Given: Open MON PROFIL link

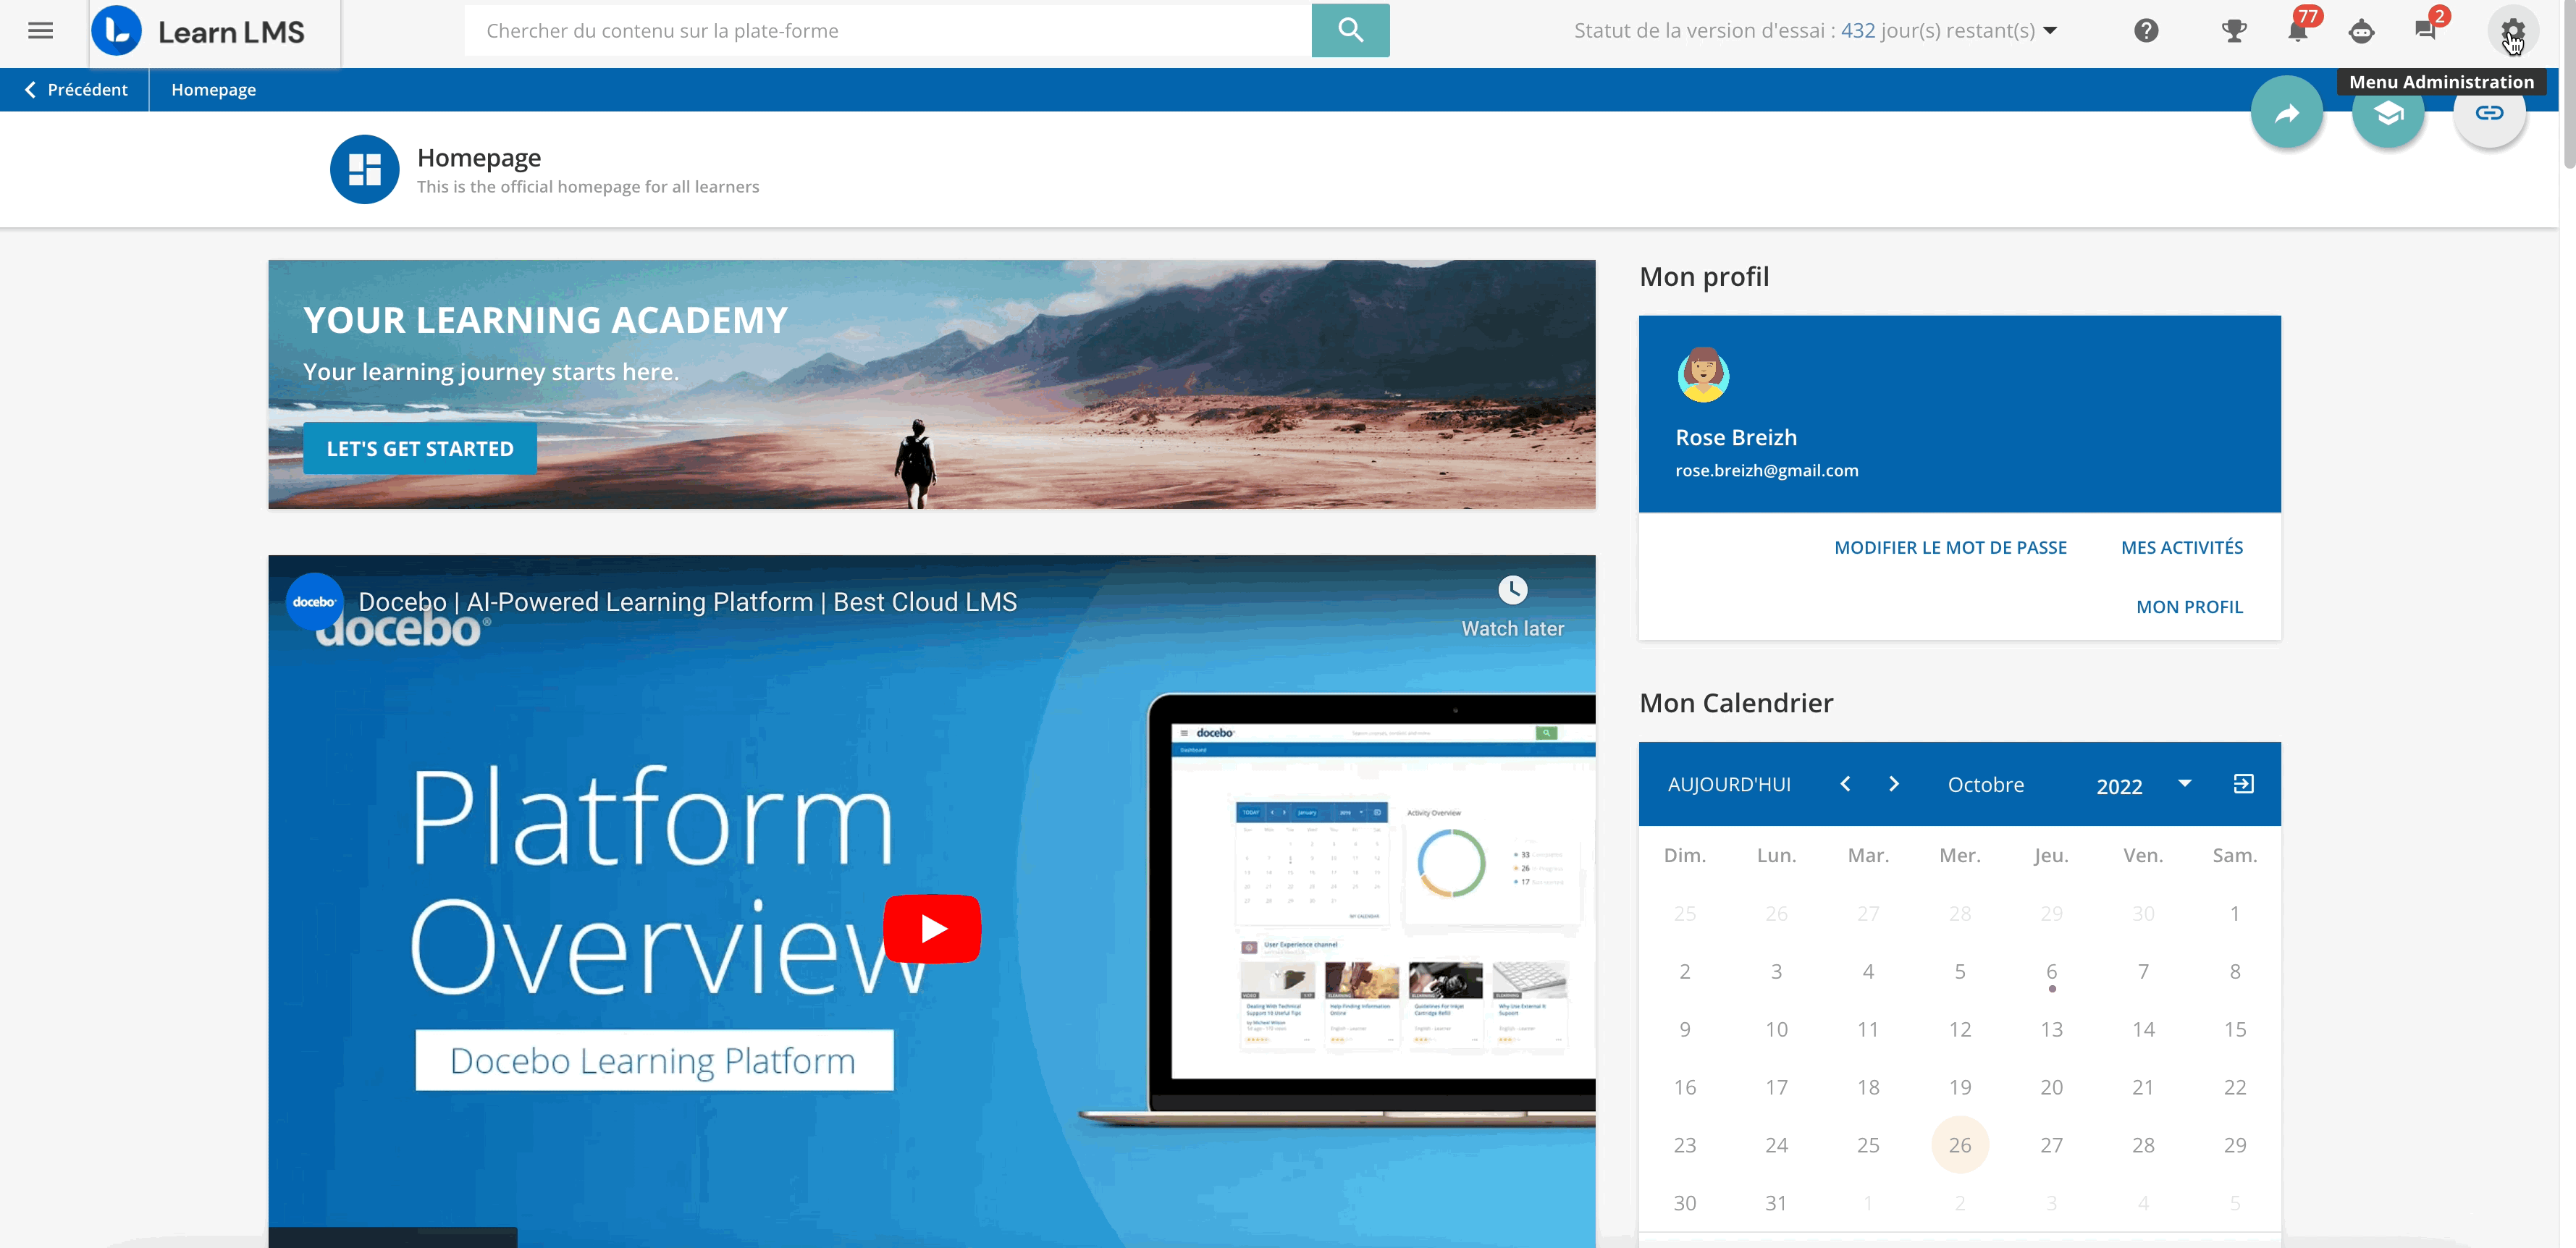Looking at the screenshot, I should pos(2189,607).
